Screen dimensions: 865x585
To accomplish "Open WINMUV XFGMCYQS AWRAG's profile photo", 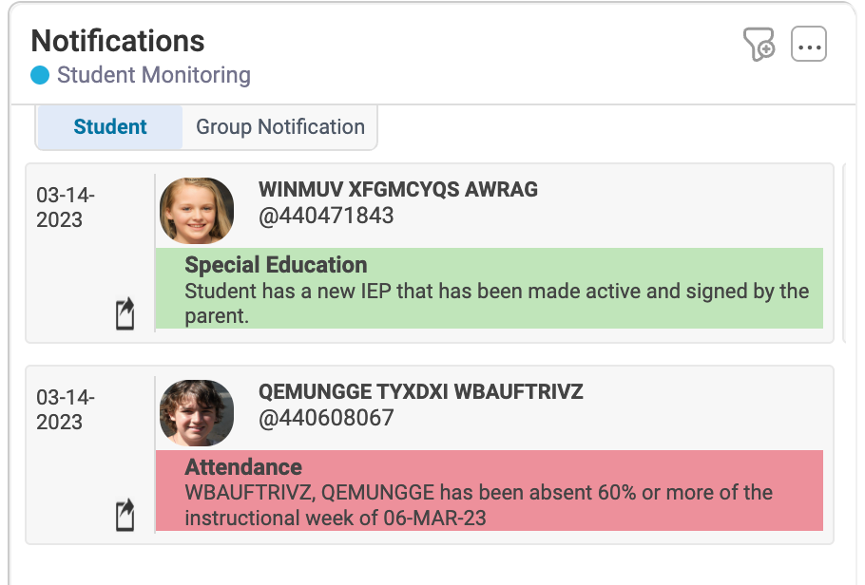I will click(x=197, y=211).
